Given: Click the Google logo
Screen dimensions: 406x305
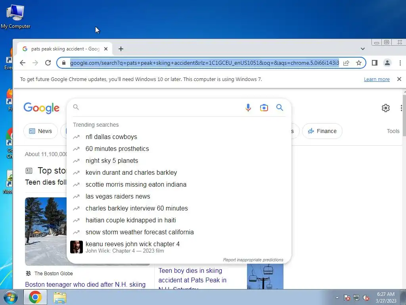Looking at the screenshot, I should (x=41, y=108).
